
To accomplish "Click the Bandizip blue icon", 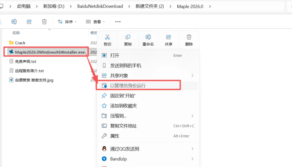I will tap(104, 159).
